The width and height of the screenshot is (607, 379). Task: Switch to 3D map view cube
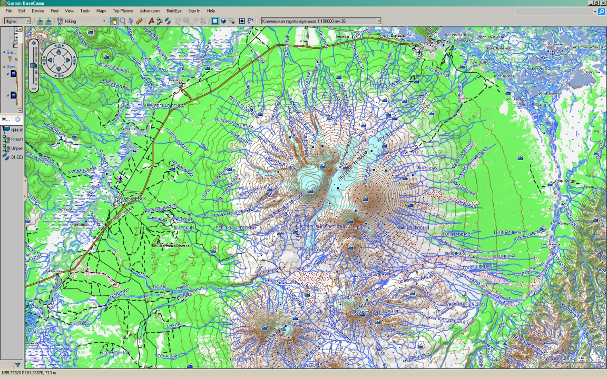click(223, 21)
